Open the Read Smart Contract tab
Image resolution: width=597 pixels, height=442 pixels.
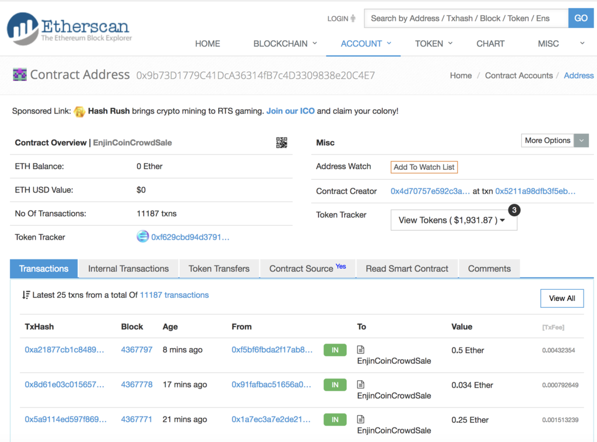407,268
